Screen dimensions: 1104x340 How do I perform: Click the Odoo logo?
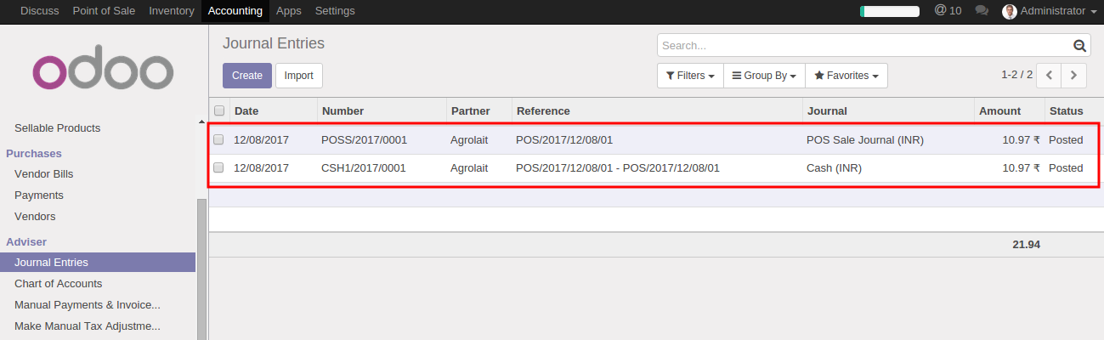coord(103,72)
